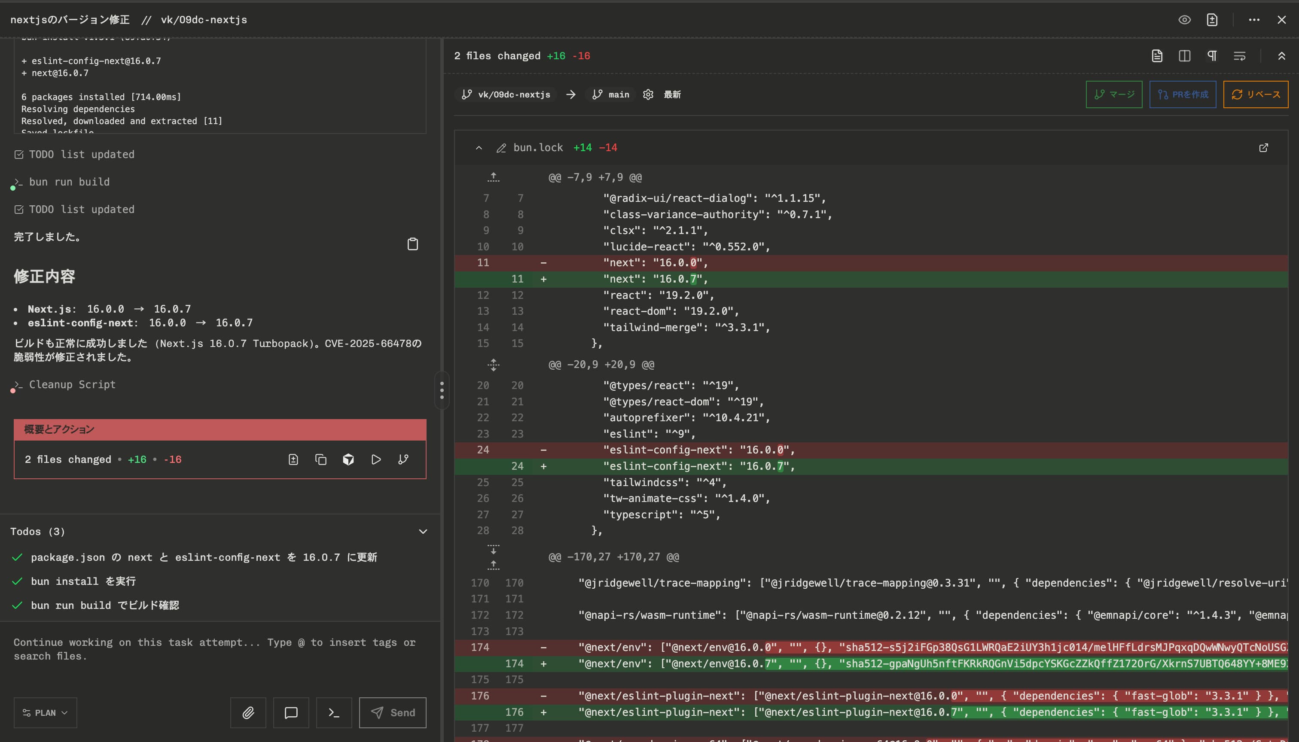The image size is (1299, 742).
Task: Open target branch settings gear icon
Action: click(x=648, y=94)
